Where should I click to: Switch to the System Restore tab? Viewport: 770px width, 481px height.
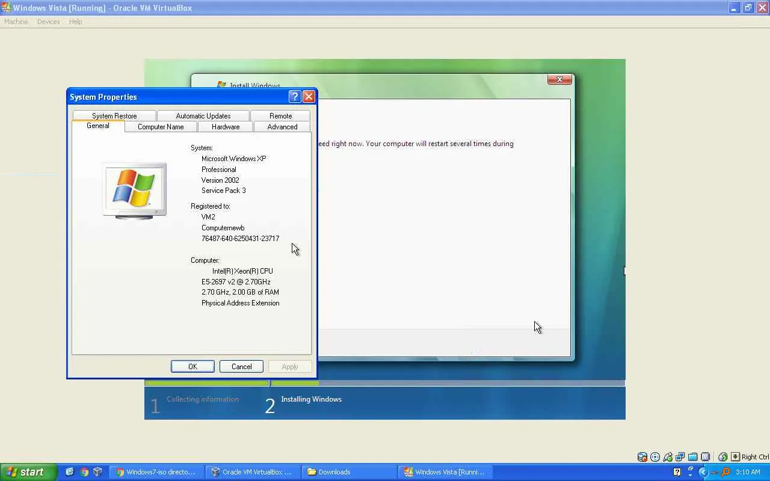point(114,115)
